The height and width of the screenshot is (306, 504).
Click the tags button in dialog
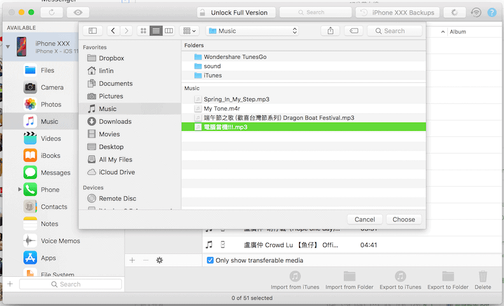coord(354,31)
